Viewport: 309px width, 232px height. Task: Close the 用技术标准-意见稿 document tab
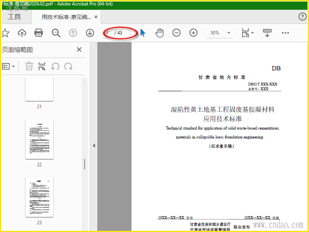click(96, 17)
